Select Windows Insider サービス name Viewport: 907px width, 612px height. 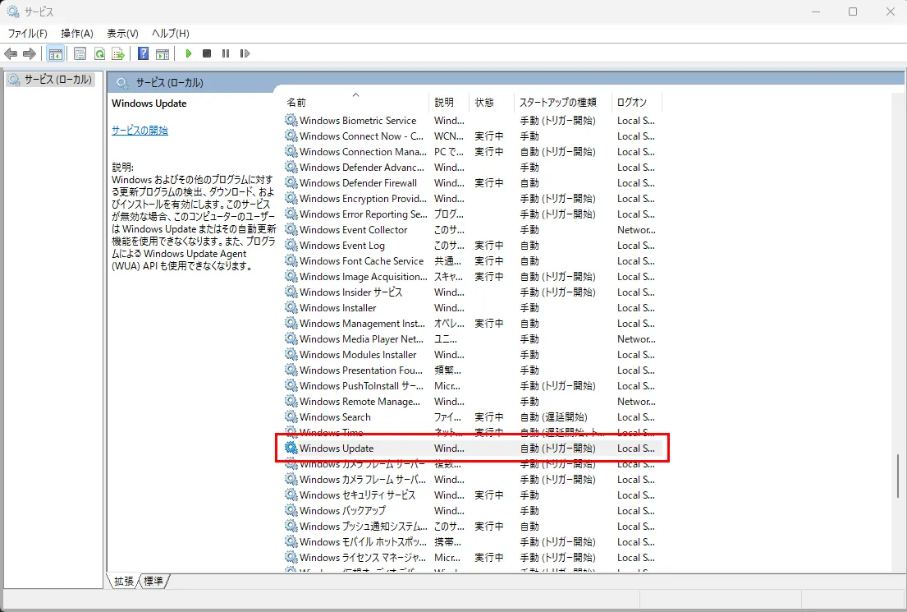coord(350,292)
